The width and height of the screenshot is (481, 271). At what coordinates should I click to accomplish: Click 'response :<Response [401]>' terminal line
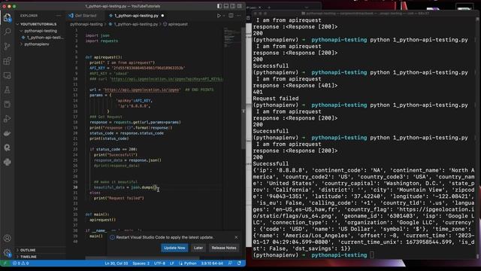(295, 85)
